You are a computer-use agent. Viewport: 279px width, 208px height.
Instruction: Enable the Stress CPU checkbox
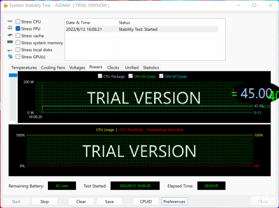(x=18, y=21)
